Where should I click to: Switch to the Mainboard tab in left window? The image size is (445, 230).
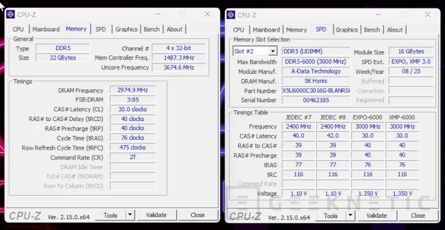[46, 30]
